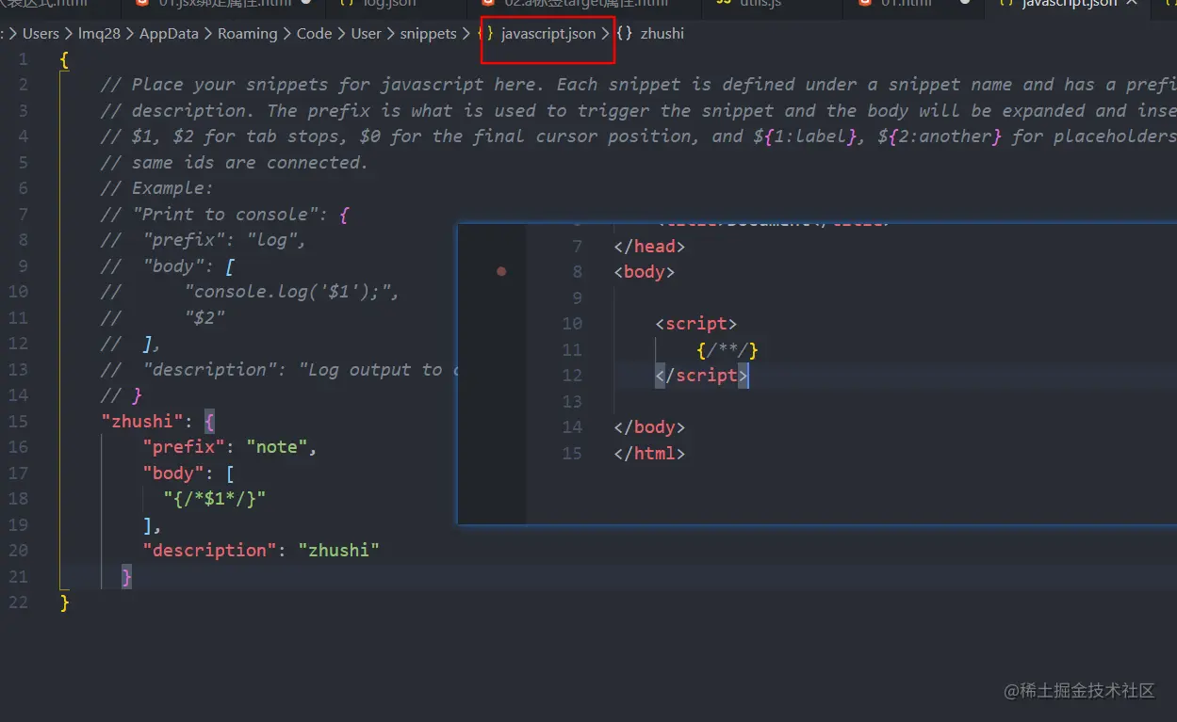Click the closing </html> tag in HTML preview
Screen dimensions: 1177x722
pos(649,453)
